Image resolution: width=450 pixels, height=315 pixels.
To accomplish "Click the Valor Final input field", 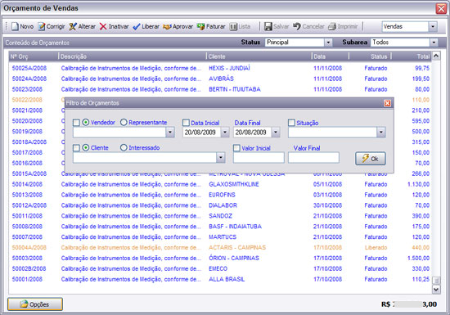I will tap(313, 157).
